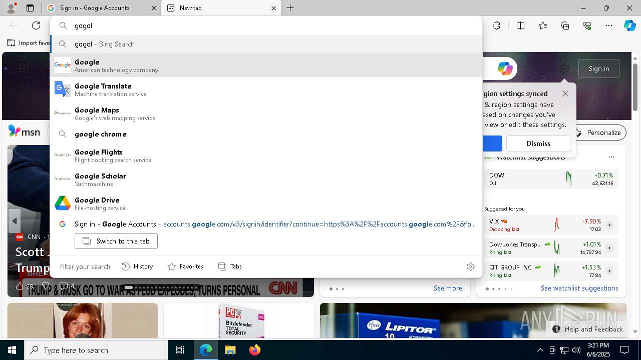The height and width of the screenshot is (360, 641).
Task: Filter search by Tabs
Action: point(230,266)
